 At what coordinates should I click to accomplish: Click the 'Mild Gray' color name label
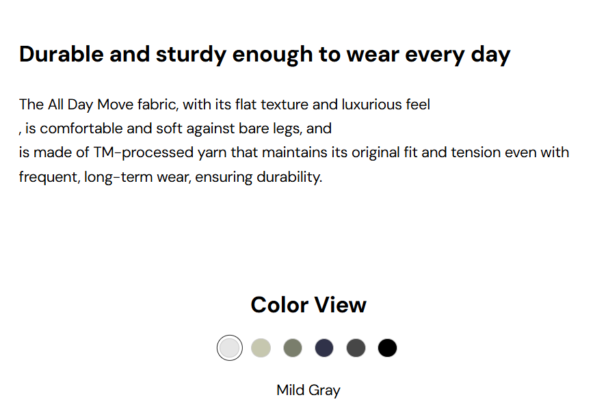[x=308, y=390]
